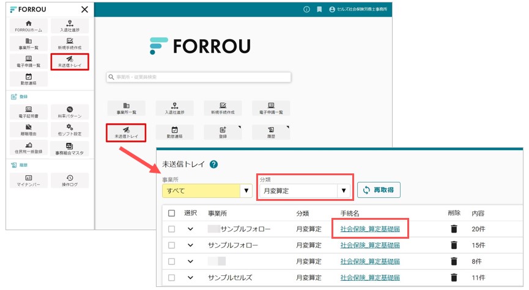Open 電子申請一覧 in the side menu
This screenshot has width=529, height=290.
tap(29, 62)
